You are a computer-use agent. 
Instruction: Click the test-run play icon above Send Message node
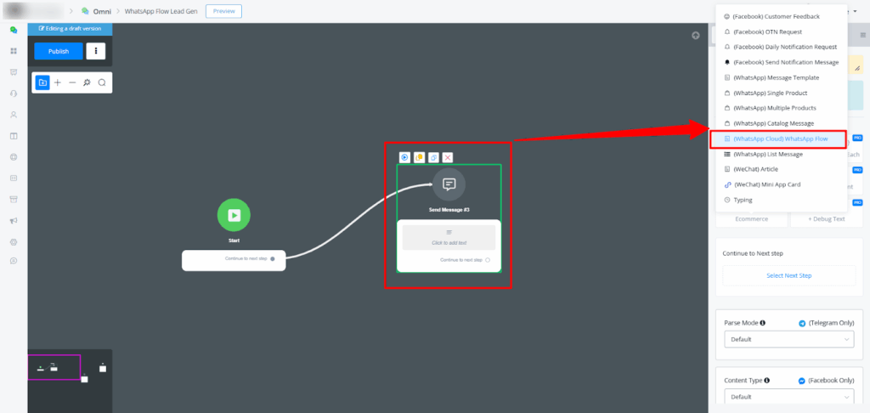click(x=405, y=157)
